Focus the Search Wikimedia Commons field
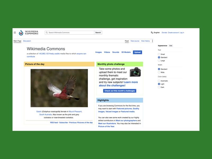The height and width of the screenshot is (159, 212). coord(69,33)
